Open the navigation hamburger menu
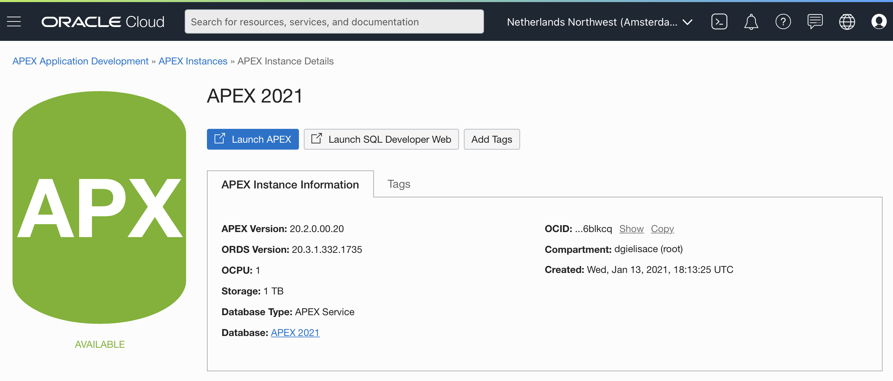This screenshot has width=893, height=381. [x=14, y=21]
